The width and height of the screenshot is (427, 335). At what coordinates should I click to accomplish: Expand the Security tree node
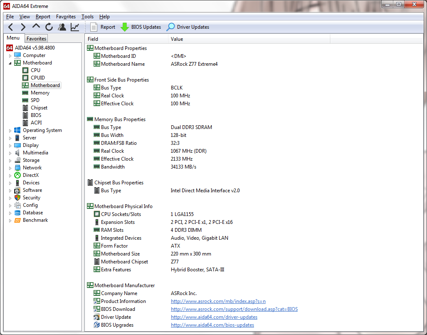(10, 198)
